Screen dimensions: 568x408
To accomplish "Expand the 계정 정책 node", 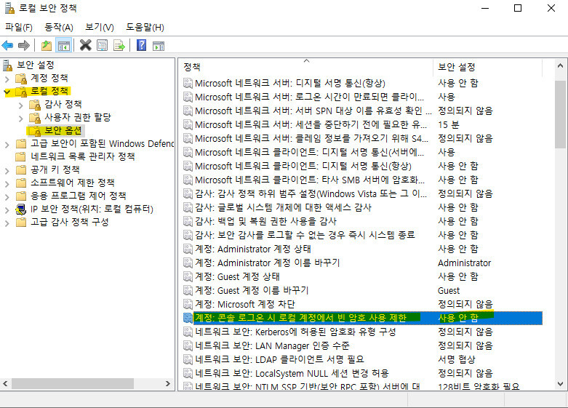I will coord(7,79).
